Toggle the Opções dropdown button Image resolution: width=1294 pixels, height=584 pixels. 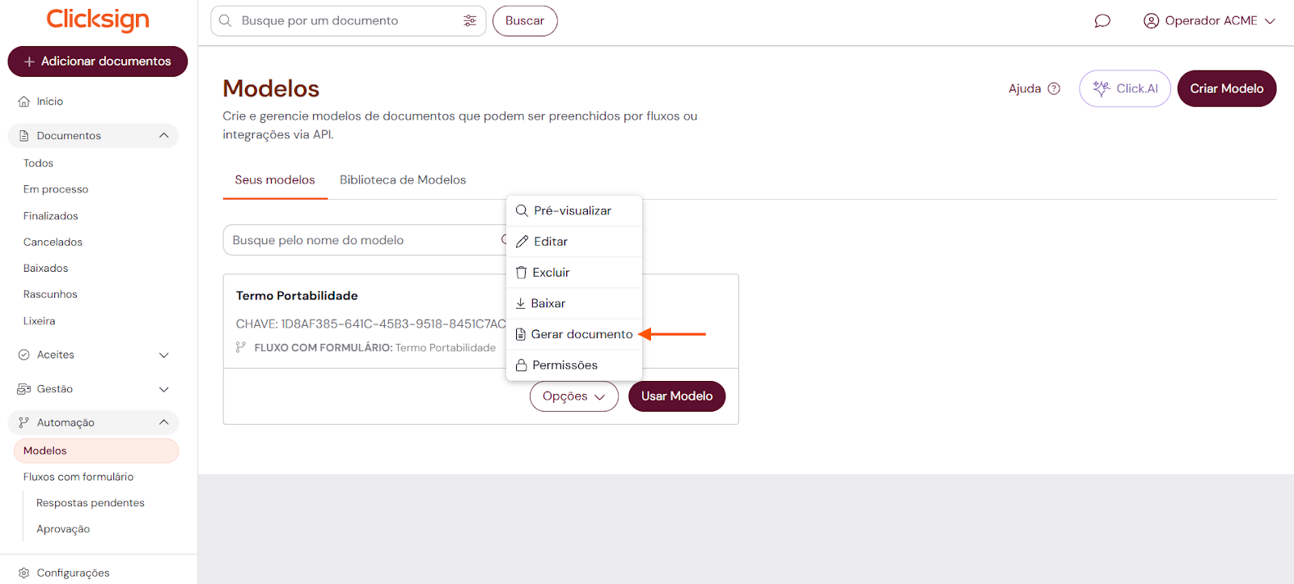click(573, 396)
